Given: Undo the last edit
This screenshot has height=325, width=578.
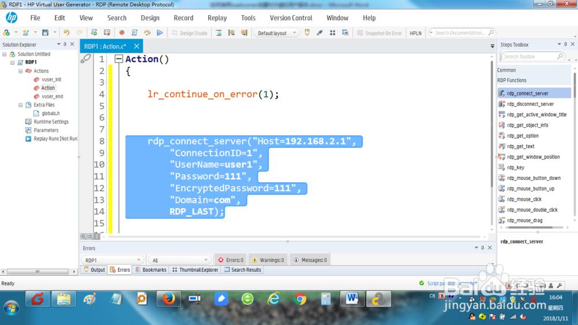Looking at the screenshot, I should pos(66,33).
